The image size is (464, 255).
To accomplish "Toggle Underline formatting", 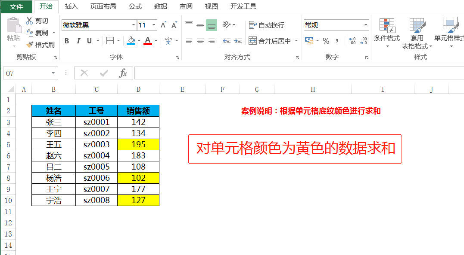I will coord(89,41).
